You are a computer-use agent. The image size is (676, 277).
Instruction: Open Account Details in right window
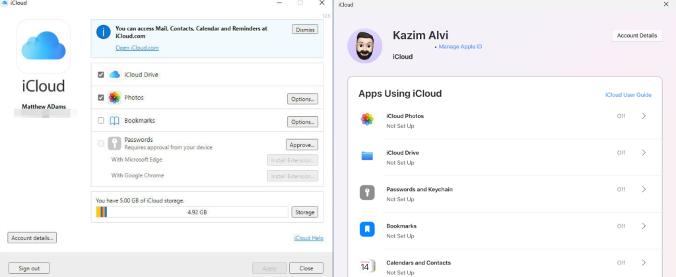(x=637, y=36)
